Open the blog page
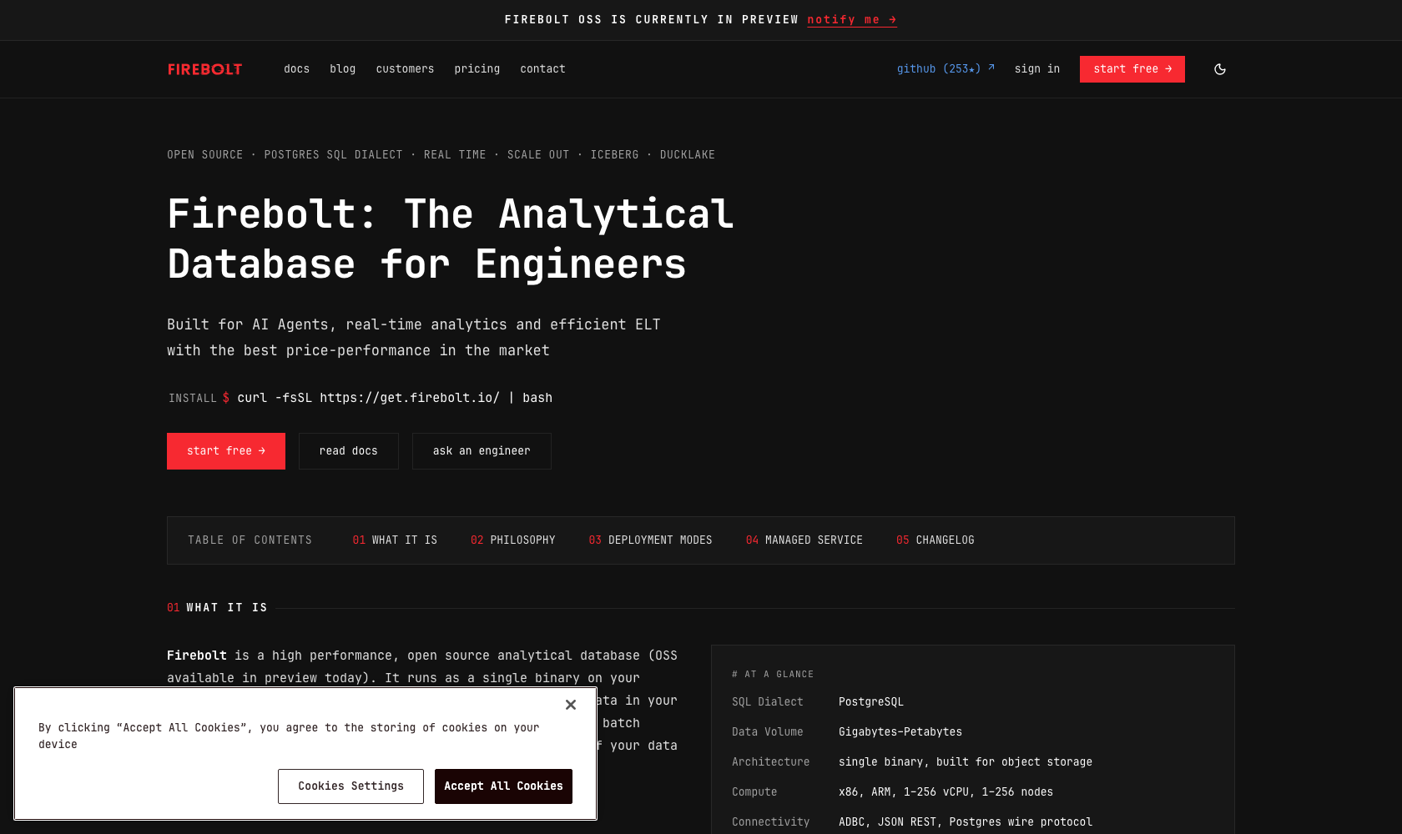Viewport: 1402px width, 834px height. [x=342, y=69]
